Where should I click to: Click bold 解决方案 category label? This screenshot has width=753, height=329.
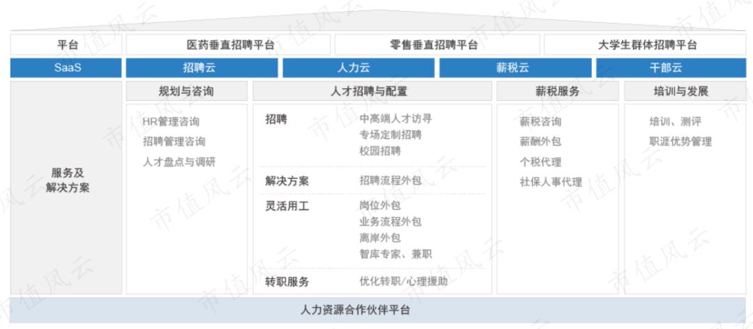pyautogui.click(x=287, y=182)
